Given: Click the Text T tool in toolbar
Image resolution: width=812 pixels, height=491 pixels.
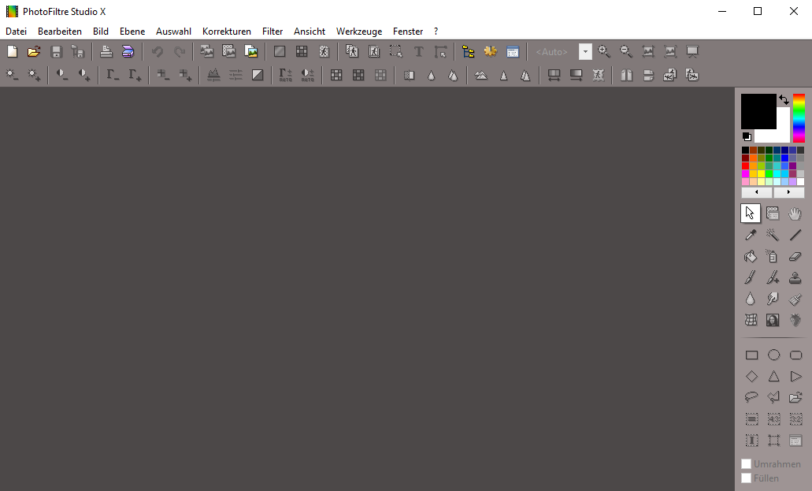Looking at the screenshot, I should click(418, 51).
